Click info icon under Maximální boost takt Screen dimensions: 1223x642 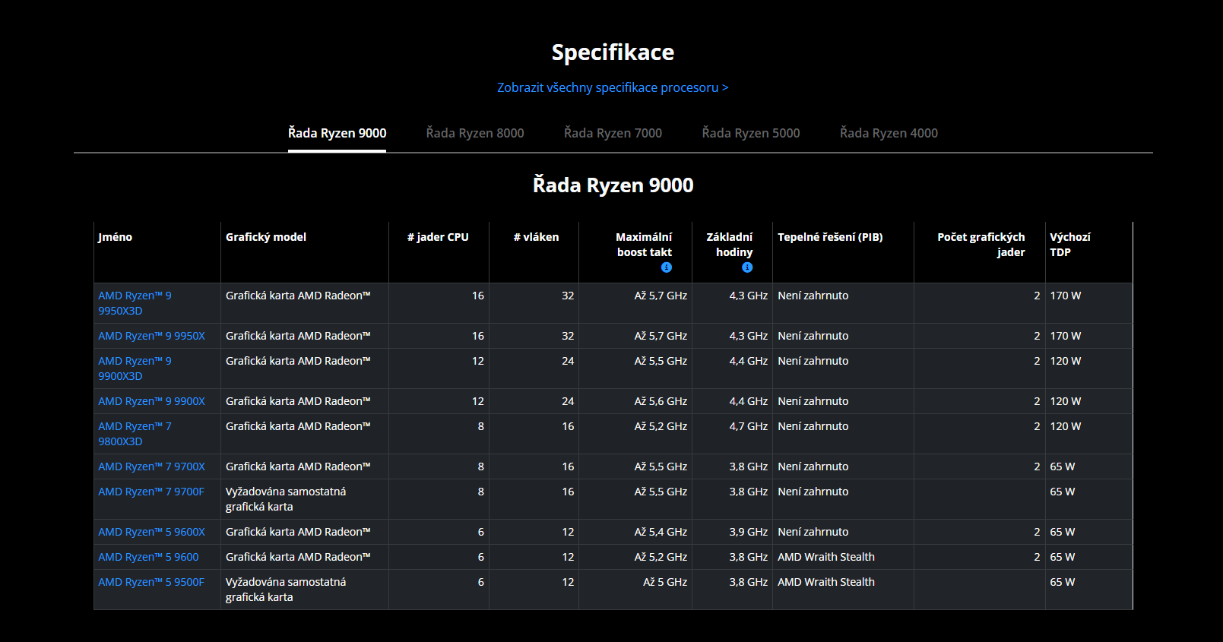pyautogui.click(x=667, y=267)
